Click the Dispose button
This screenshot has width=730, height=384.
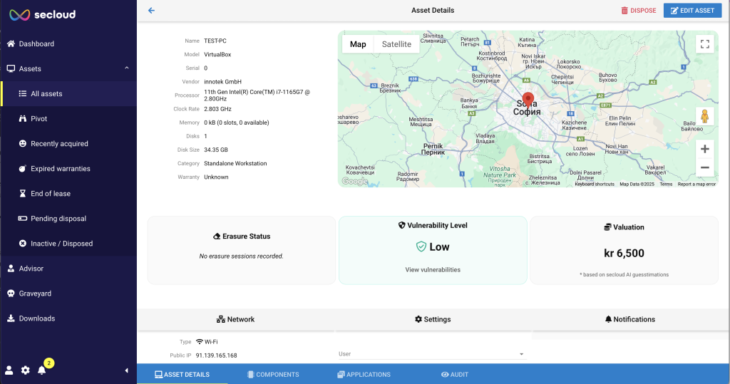(x=638, y=11)
